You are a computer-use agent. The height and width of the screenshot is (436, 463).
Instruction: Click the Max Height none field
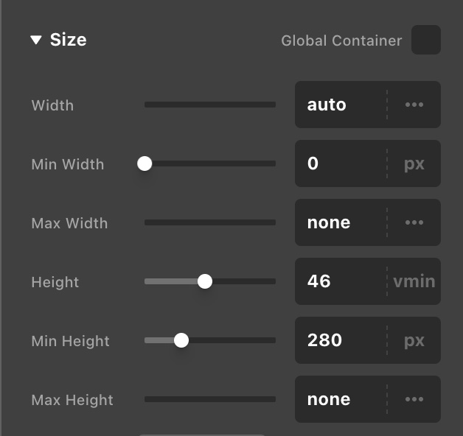point(341,399)
